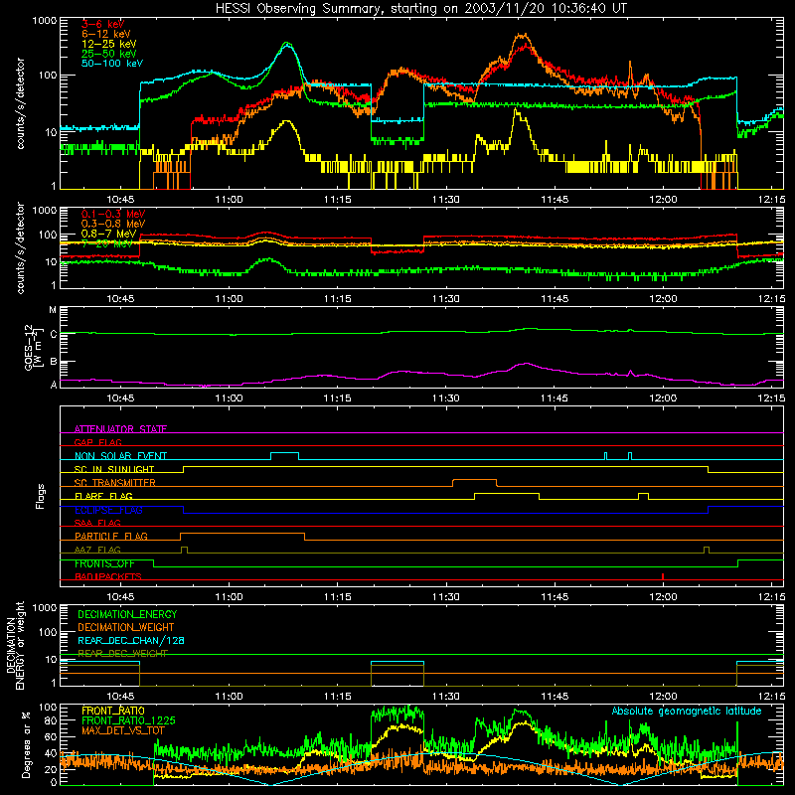This screenshot has height=795, width=795.
Task: Click the ECLIPSE_FLAG label
Action: coord(108,510)
